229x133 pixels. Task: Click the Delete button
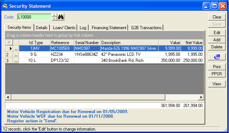217,47
